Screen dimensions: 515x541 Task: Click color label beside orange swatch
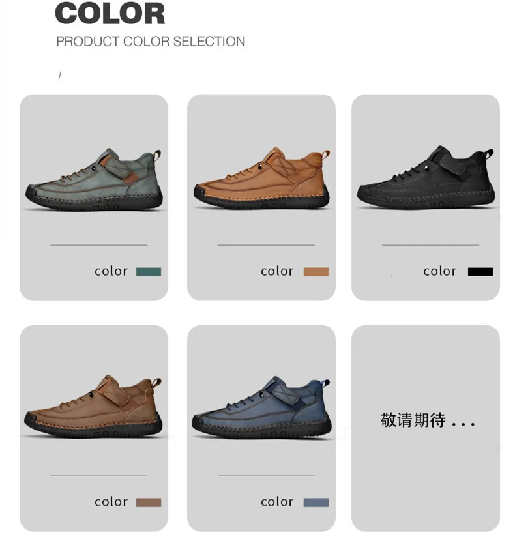coord(277,271)
